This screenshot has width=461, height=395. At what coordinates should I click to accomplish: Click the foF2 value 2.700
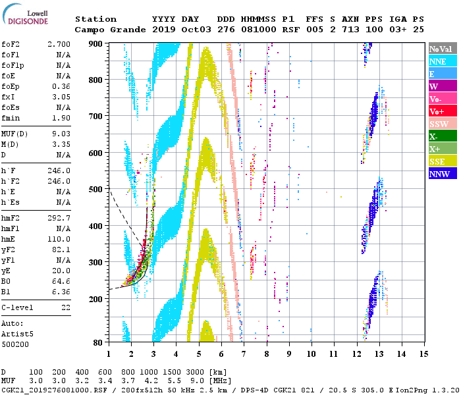pos(59,44)
